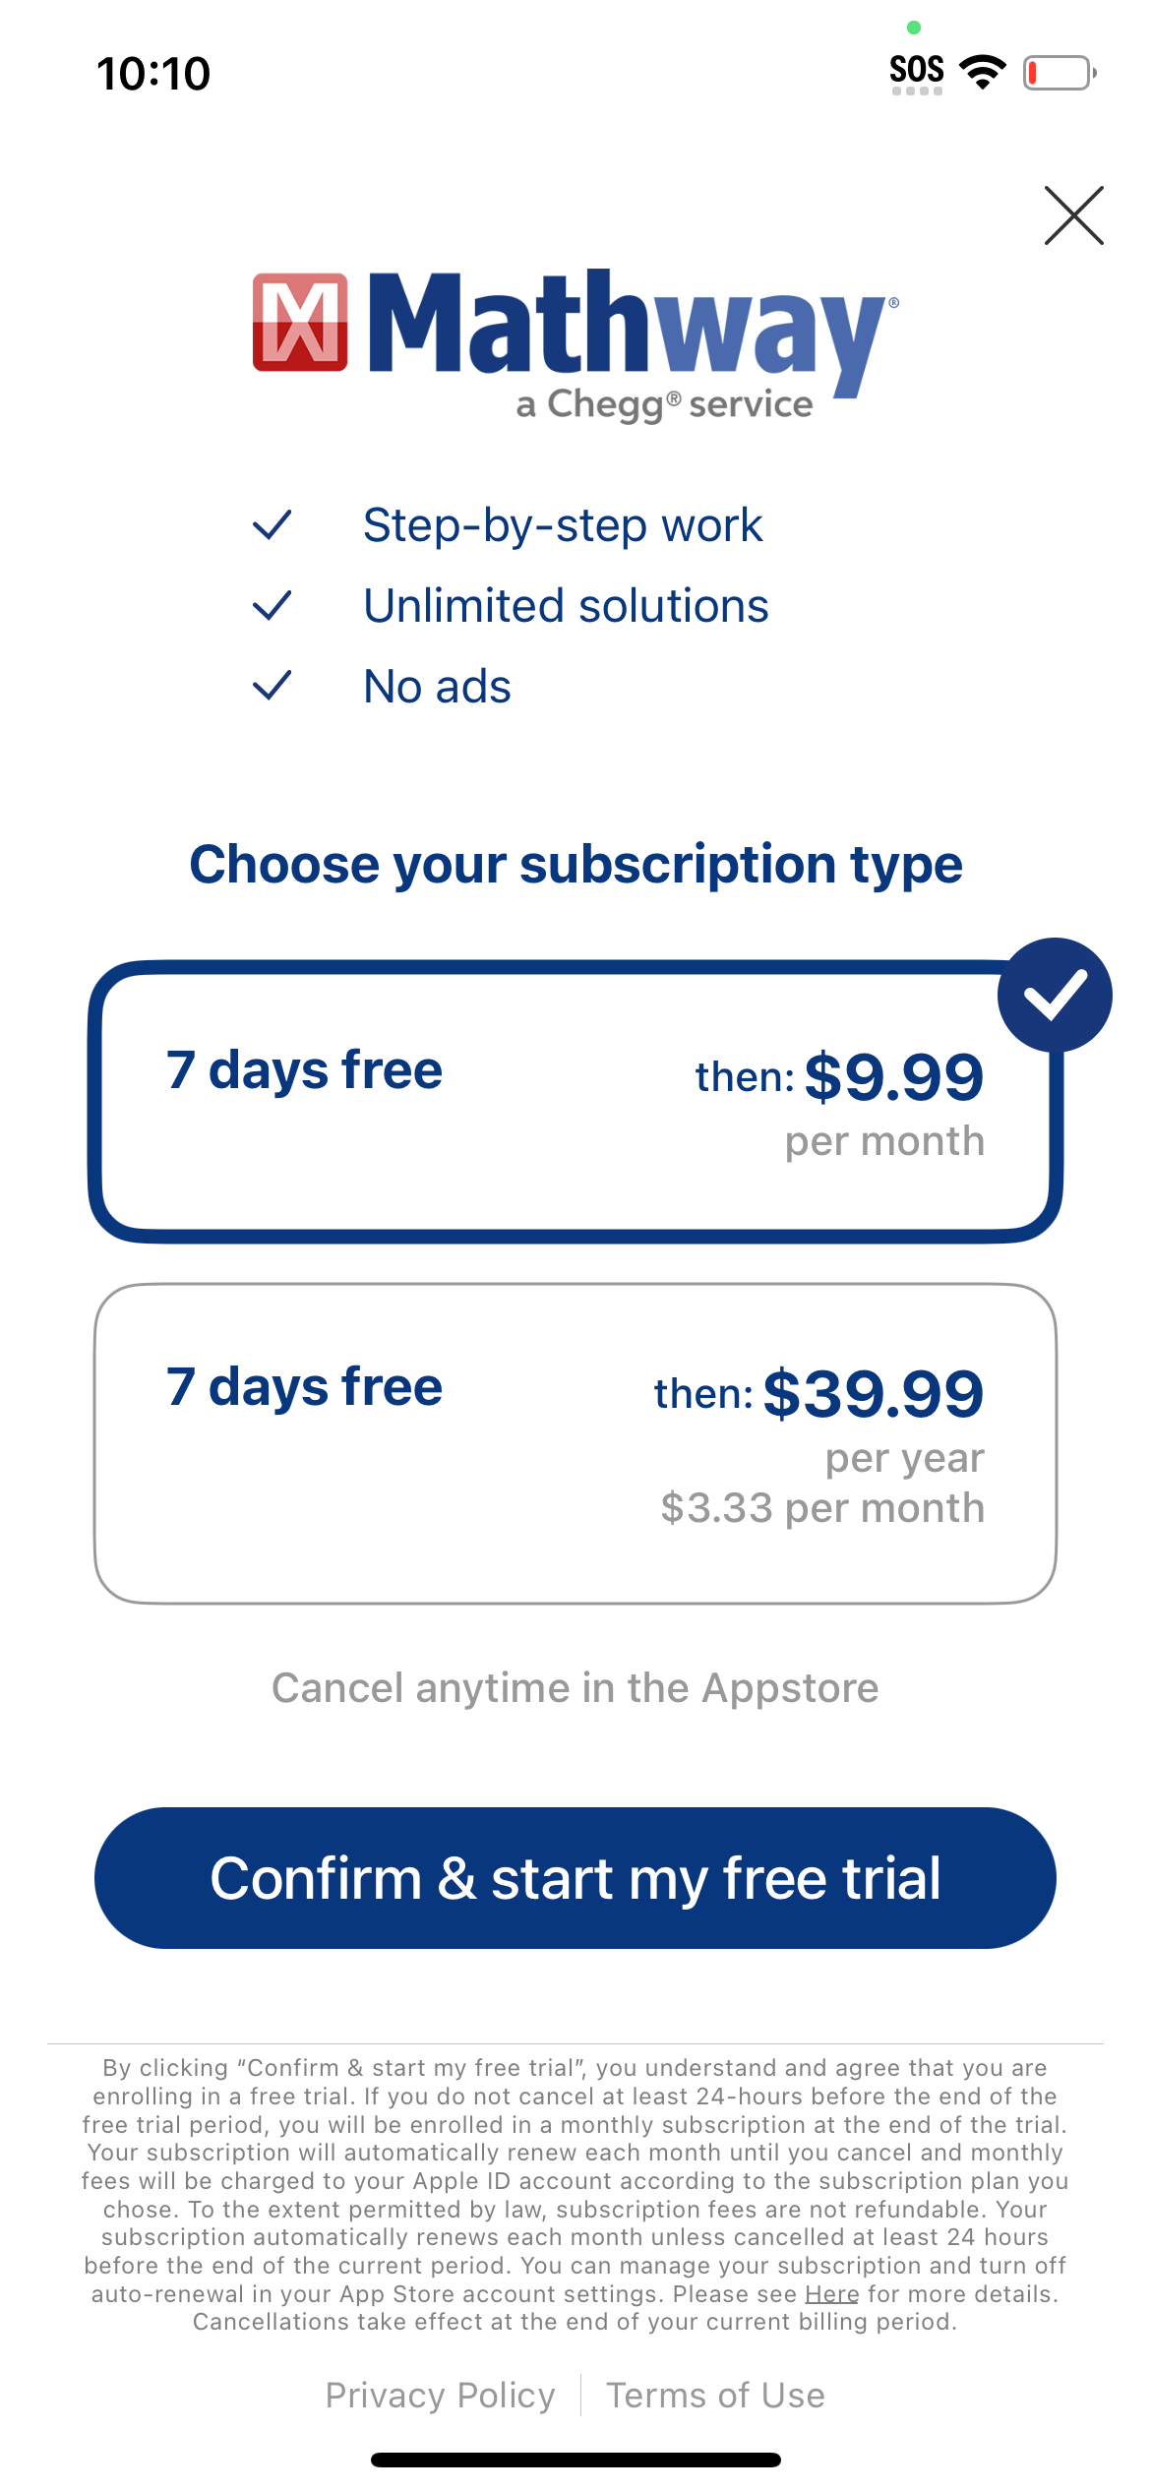The width and height of the screenshot is (1151, 2491).
Task: Tap the battery icon in status bar
Action: pyautogui.click(x=1060, y=73)
